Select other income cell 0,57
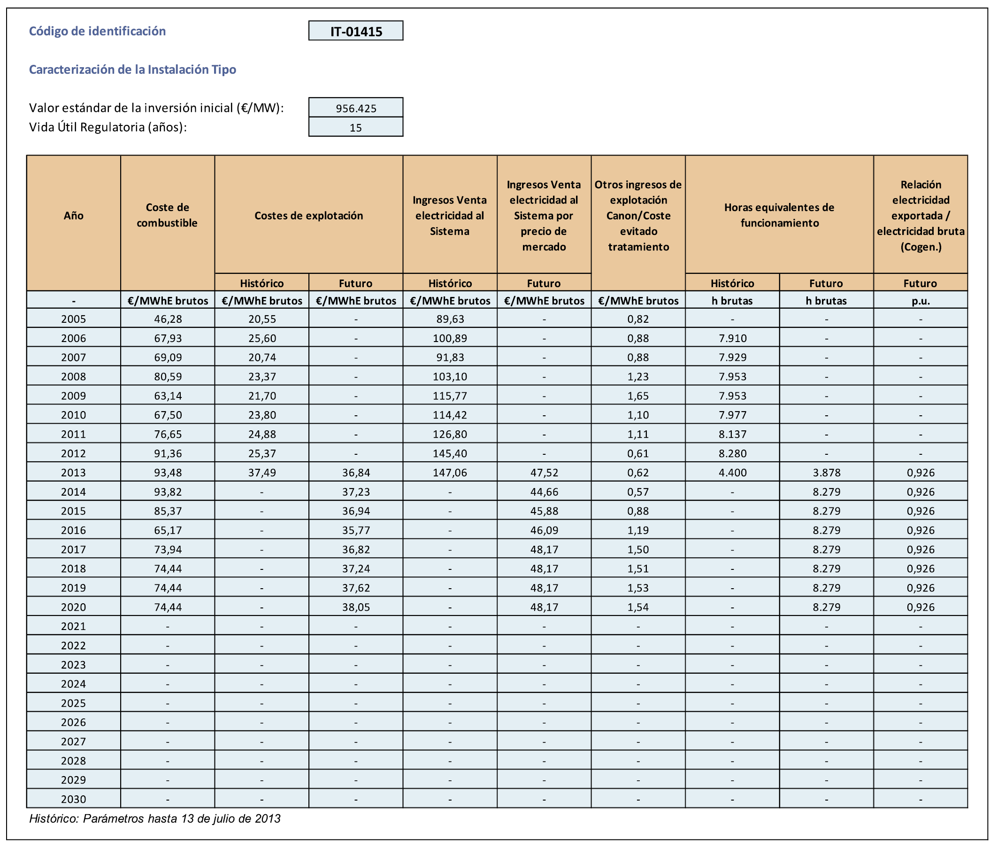The image size is (998, 848). 638,492
